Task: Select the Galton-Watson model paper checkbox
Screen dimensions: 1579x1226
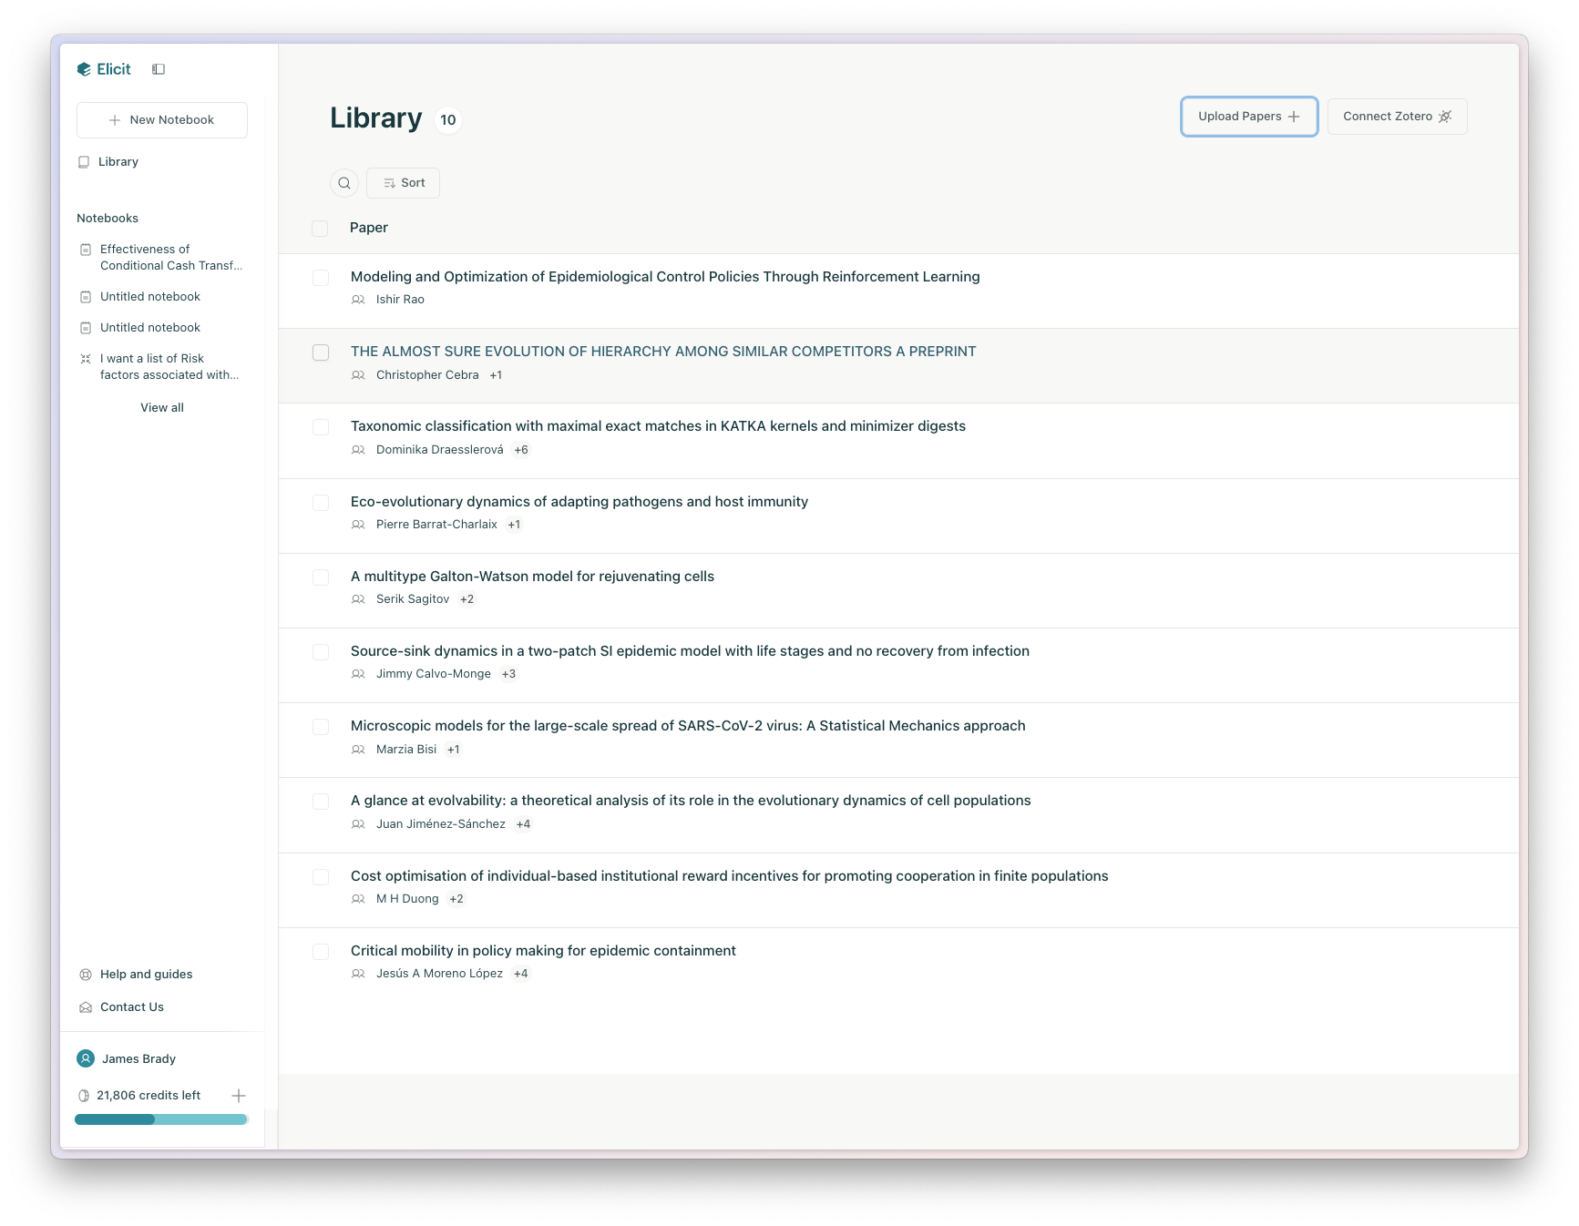Action: pyautogui.click(x=321, y=577)
